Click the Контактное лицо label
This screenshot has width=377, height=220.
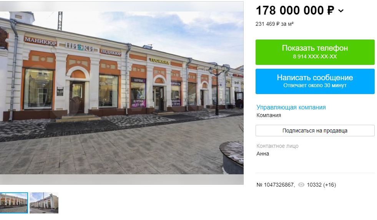click(x=277, y=146)
